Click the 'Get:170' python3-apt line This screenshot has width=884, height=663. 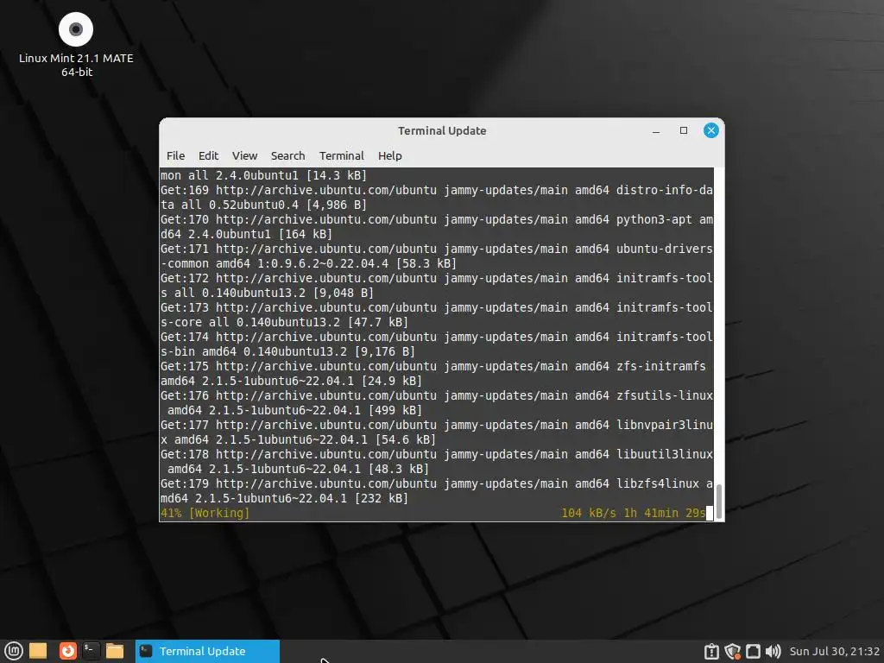pos(436,220)
